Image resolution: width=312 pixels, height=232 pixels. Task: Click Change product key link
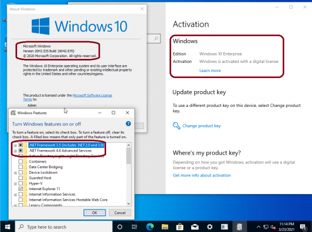pyautogui.click(x=201, y=126)
